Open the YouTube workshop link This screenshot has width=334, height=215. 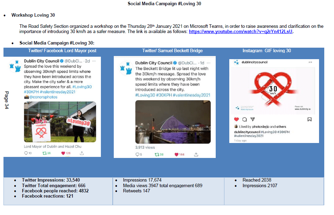point(241,32)
